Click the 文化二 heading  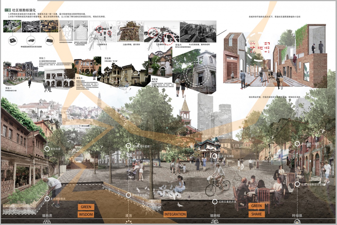pyautogui.click(x=42, y=58)
